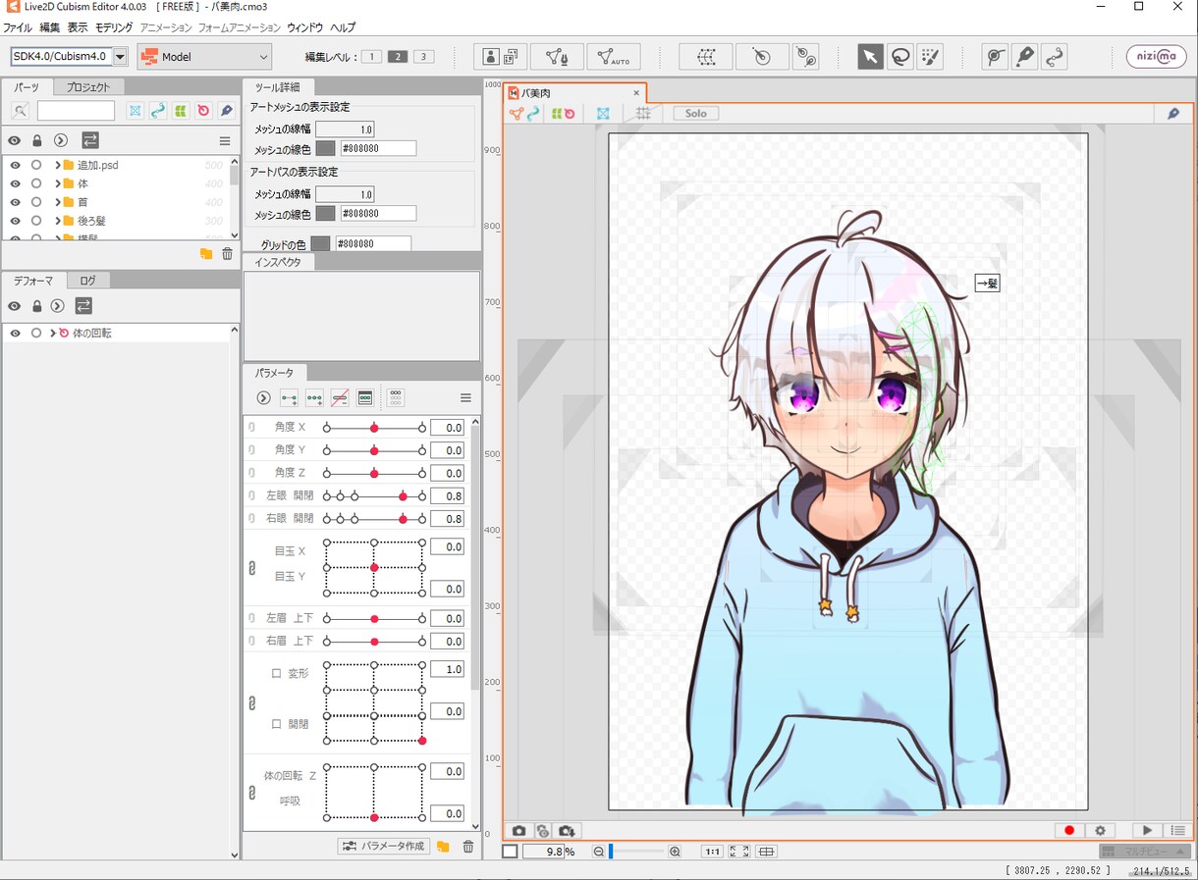Open the nizima button
Viewport: 1198px width, 880px height.
(1156, 57)
